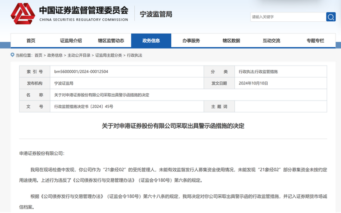This screenshot has width=341, height=213.
Task: Click the 宁波监管局 header text
Action: tap(156, 14)
